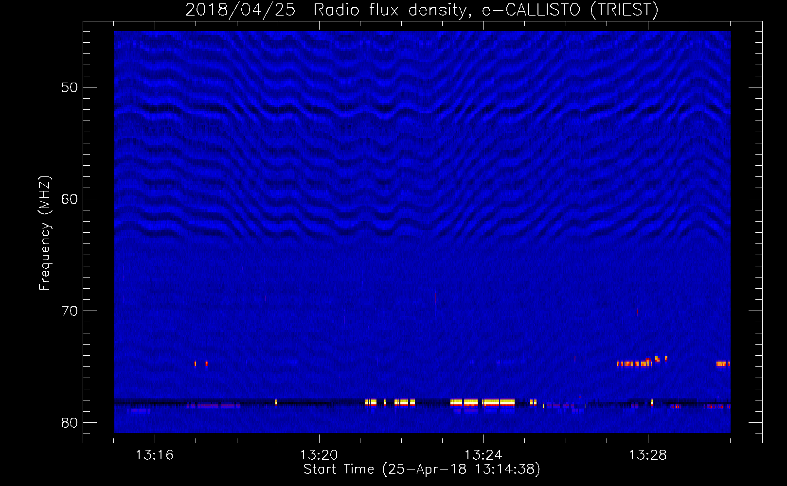Click the 13:24 time tick label
Viewport: 787px width, 486px height.
483,455
